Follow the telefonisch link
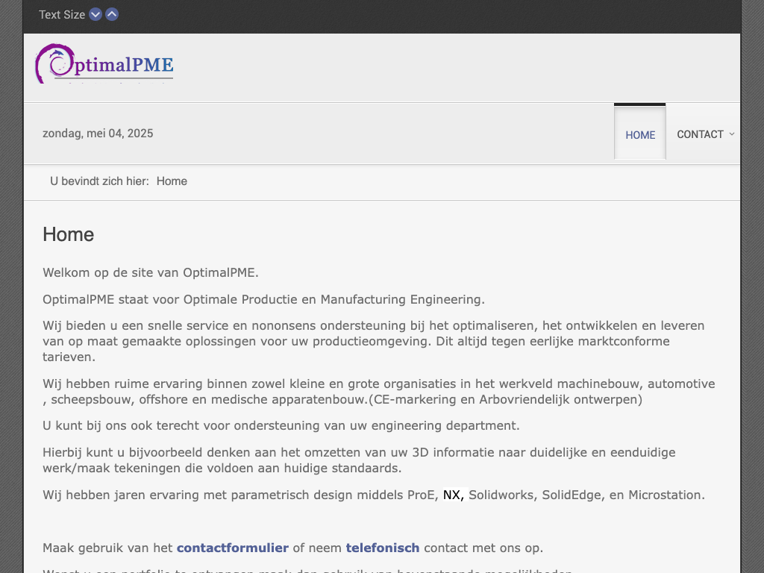Image resolution: width=764 pixels, height=573 pixels. tap(382, 548)
